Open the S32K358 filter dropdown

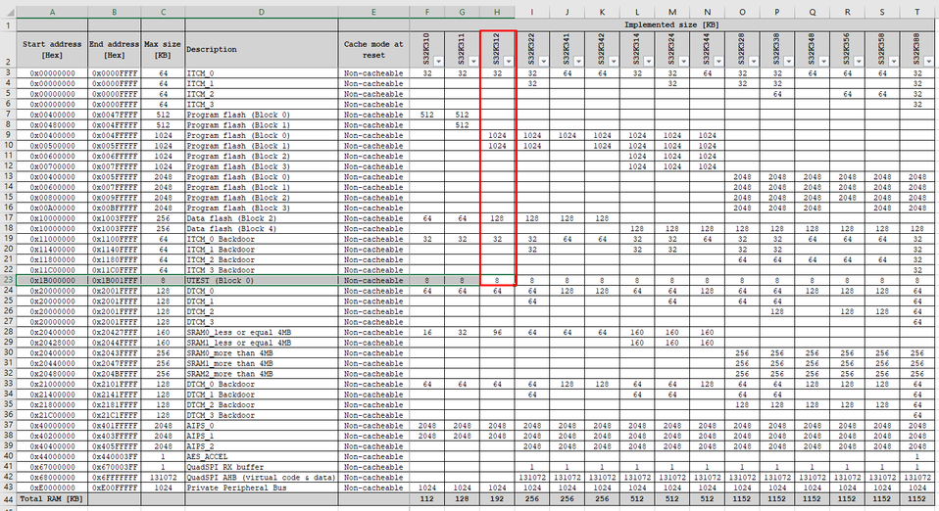pos(894,61)
